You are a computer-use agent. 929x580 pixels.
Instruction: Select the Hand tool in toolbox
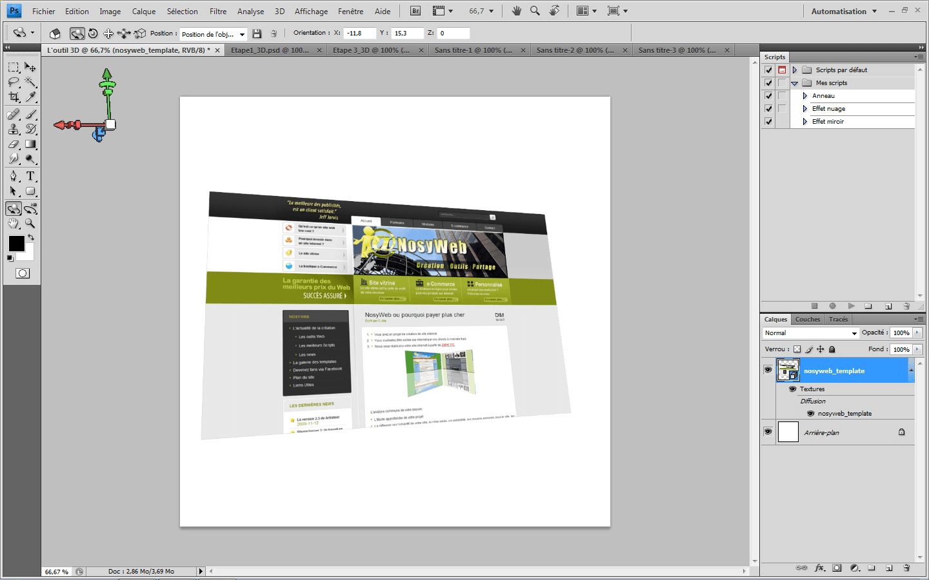[x=14, y=224]
